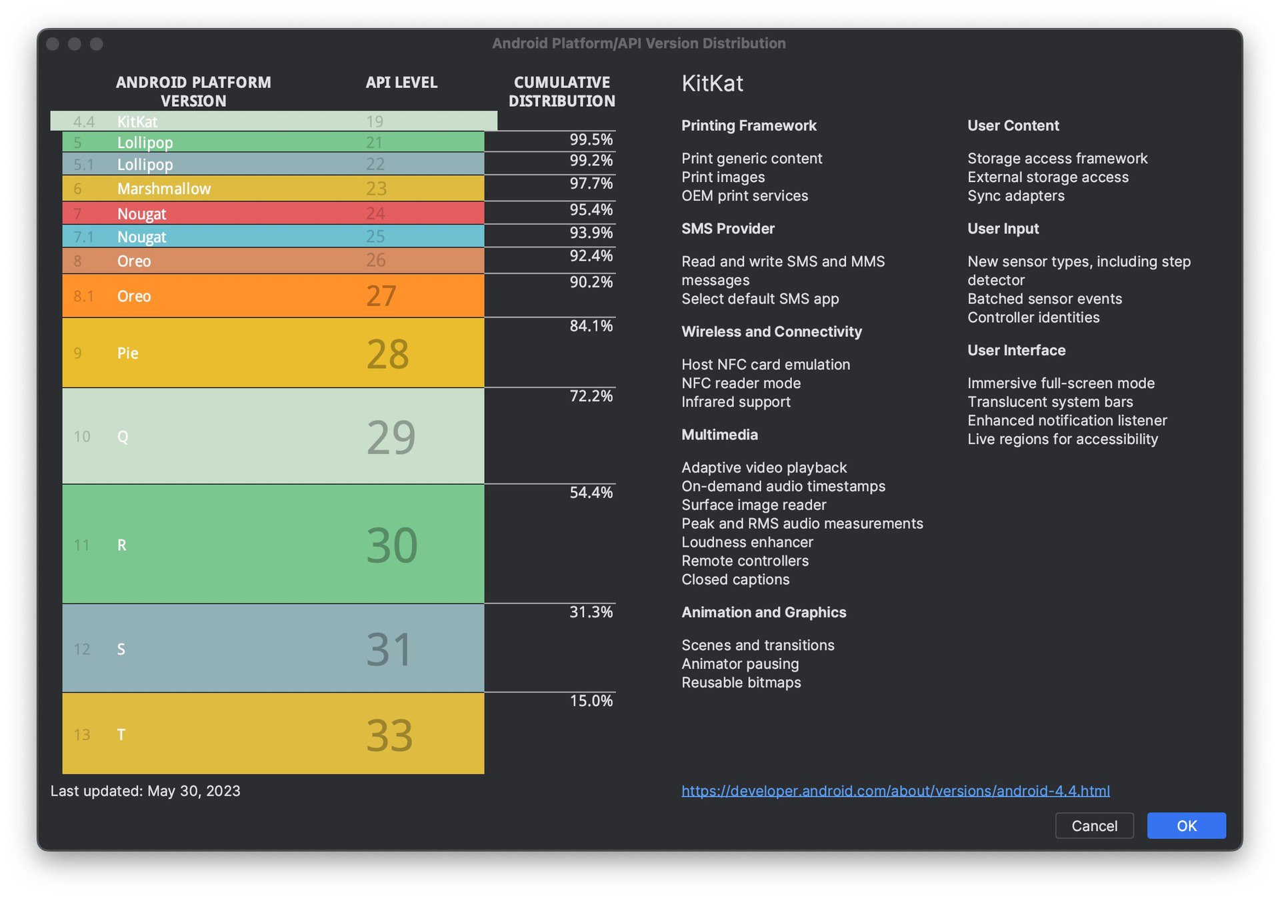1280x897 pixels.
Task: Click the Reusable bitmaps text
Action: tap(741, 682)
